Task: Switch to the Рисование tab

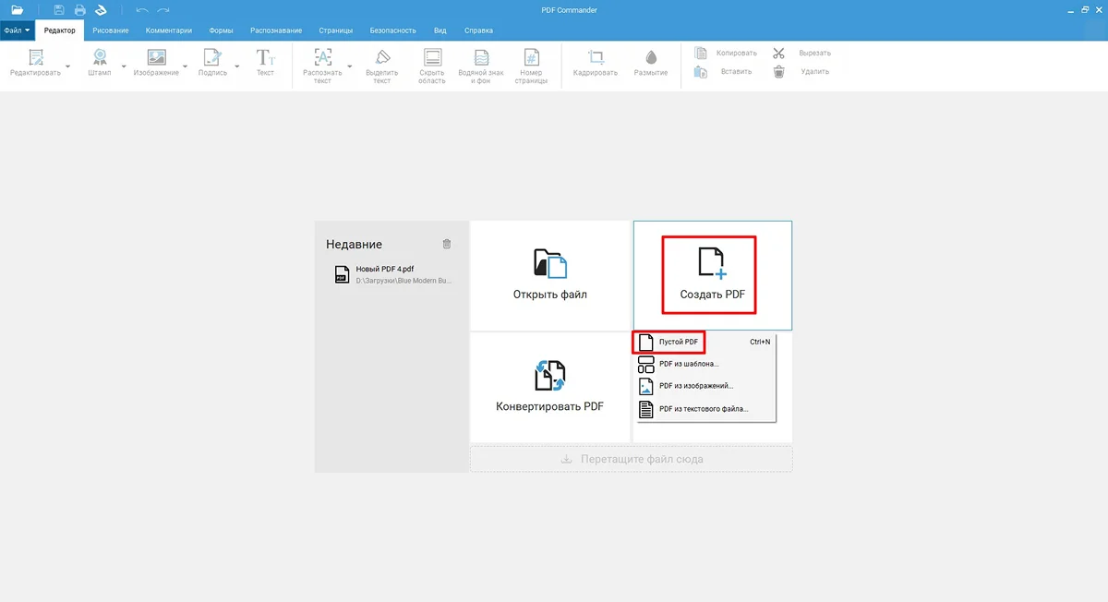Action: click(x=110, y=30)
